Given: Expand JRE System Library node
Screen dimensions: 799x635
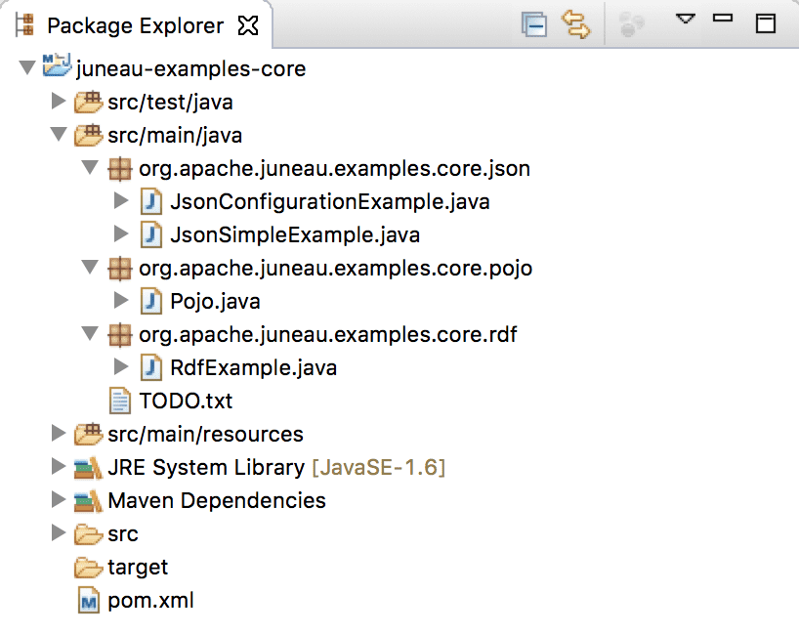Looking at the screenshot, I should [x=59, y=466].
